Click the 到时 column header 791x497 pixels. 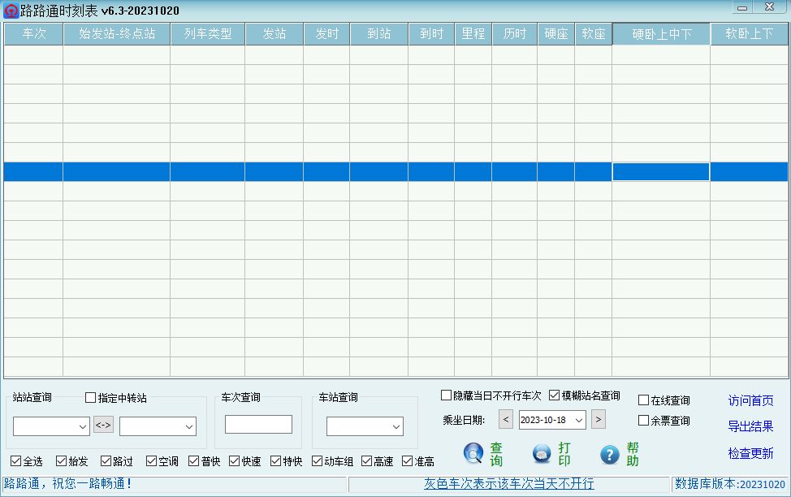[x=431, y=34]
